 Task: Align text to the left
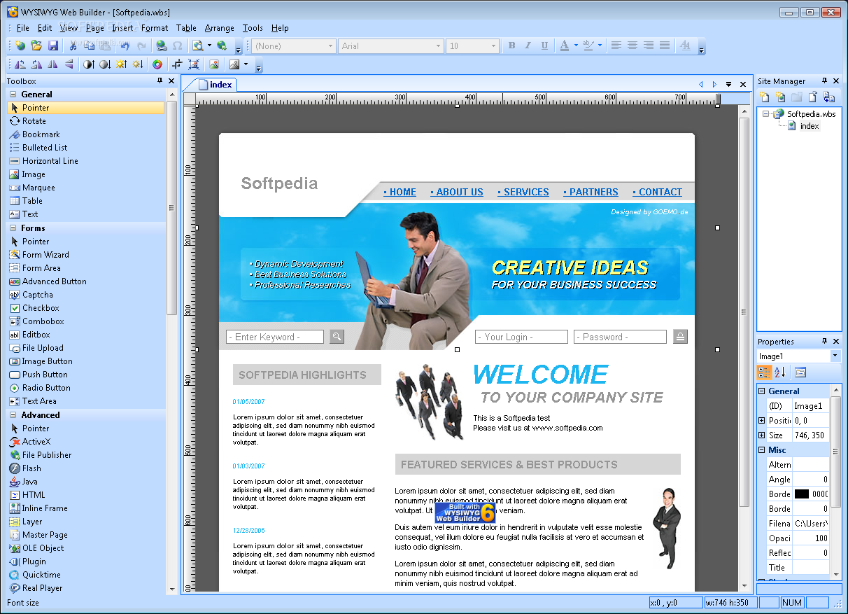pos(616,46)
